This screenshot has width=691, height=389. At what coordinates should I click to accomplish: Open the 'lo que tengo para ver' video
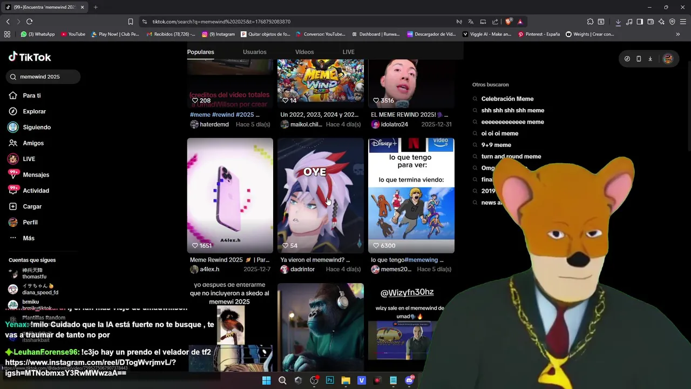click(411, 196)
